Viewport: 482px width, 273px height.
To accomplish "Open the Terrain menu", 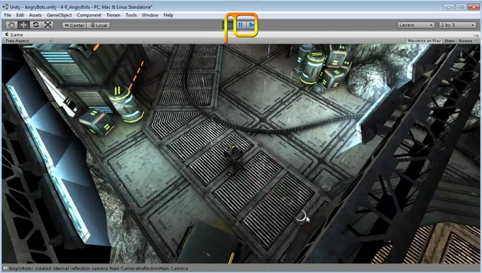I will [113, 15].
